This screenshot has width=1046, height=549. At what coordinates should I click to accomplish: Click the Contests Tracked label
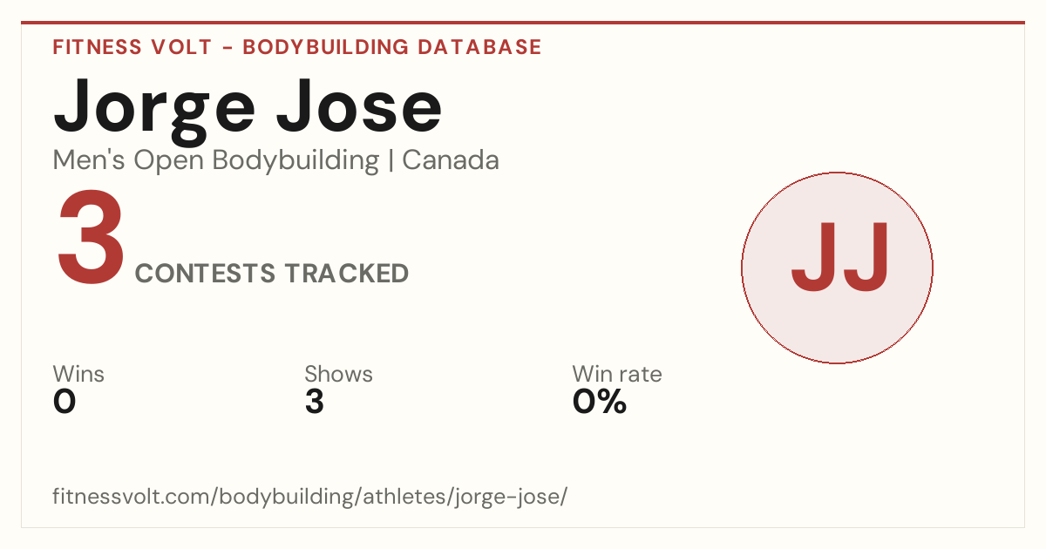pyautogui.click(x=272, y=273)
